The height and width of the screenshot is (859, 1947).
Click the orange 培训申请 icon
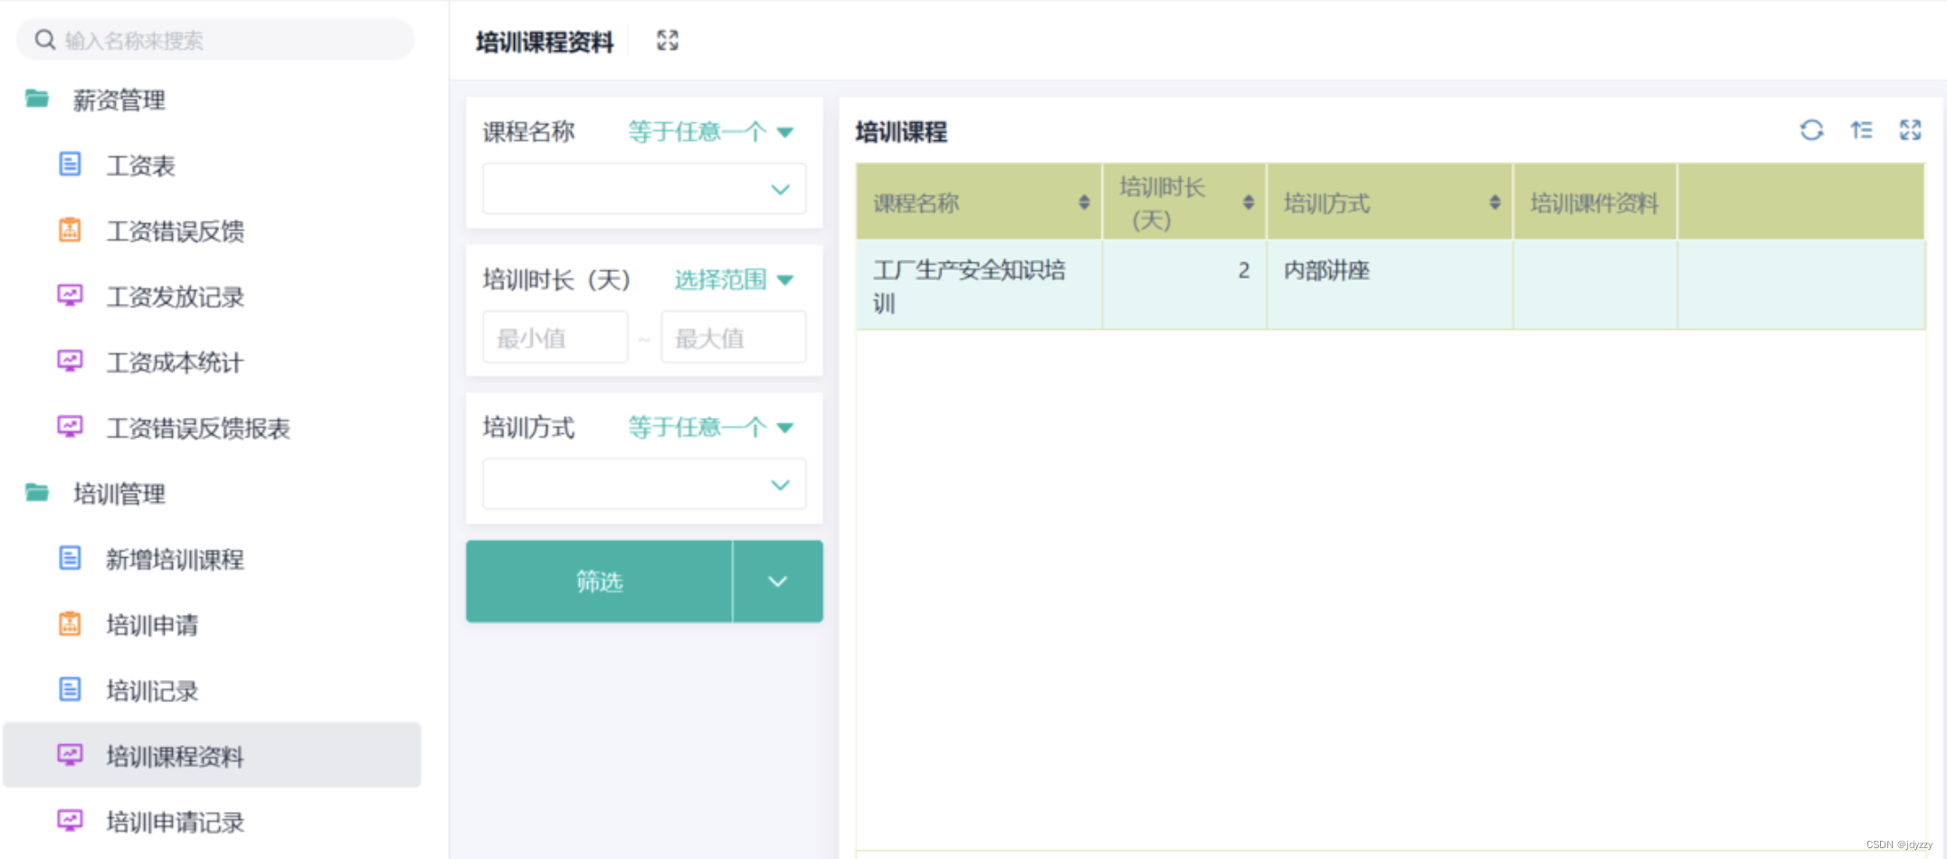pos(71,624)
